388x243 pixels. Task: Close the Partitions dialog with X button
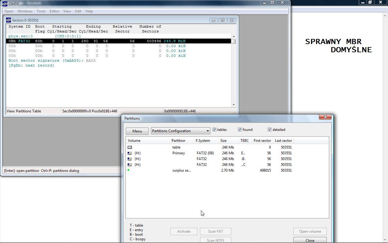[x=325, y=117]
